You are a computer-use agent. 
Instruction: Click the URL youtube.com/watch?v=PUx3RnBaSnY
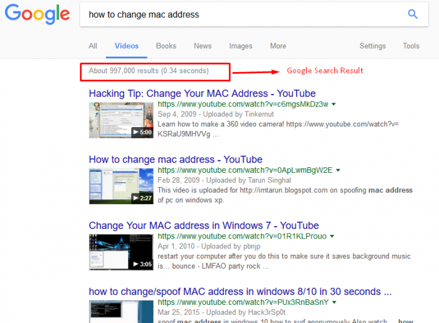click(243, 302)
